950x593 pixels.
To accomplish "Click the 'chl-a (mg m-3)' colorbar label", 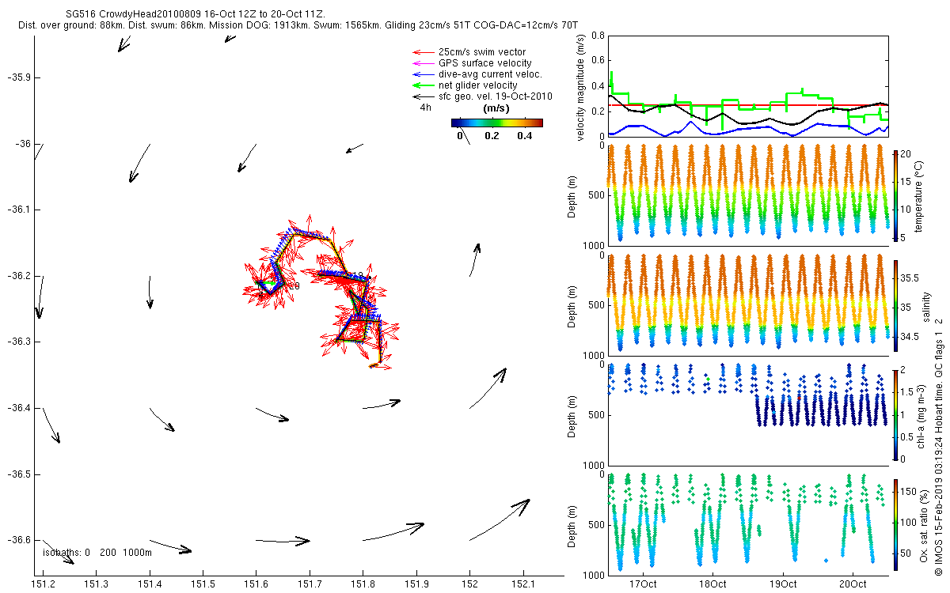I will 921,415.
